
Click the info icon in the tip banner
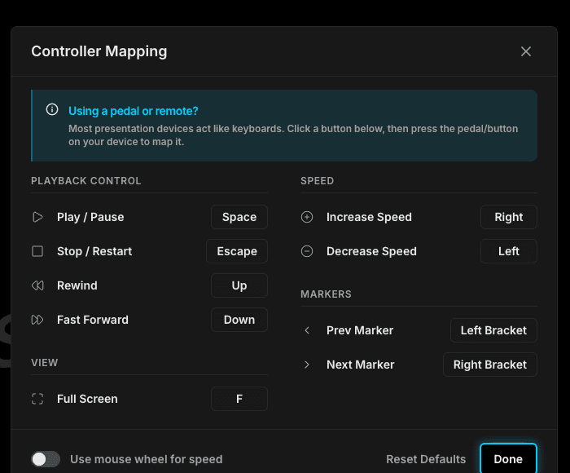[x=52, y=109]
